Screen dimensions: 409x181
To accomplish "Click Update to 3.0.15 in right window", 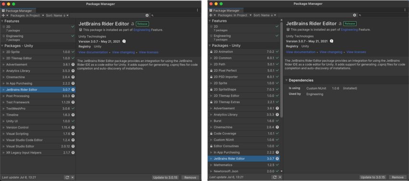I will pyautogui.click(x=373, y=177).
